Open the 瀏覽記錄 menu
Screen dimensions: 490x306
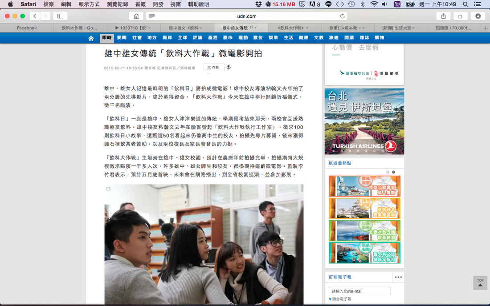click(x=118, y=4)
